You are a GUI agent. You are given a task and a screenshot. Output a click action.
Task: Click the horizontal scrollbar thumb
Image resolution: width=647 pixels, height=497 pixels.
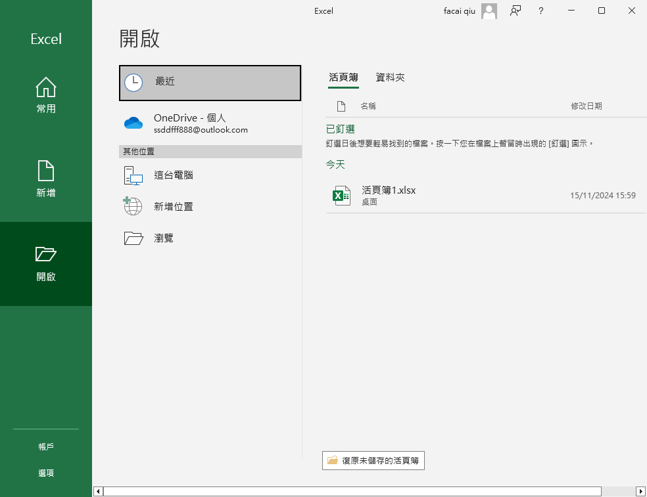(x=352, y=491)
